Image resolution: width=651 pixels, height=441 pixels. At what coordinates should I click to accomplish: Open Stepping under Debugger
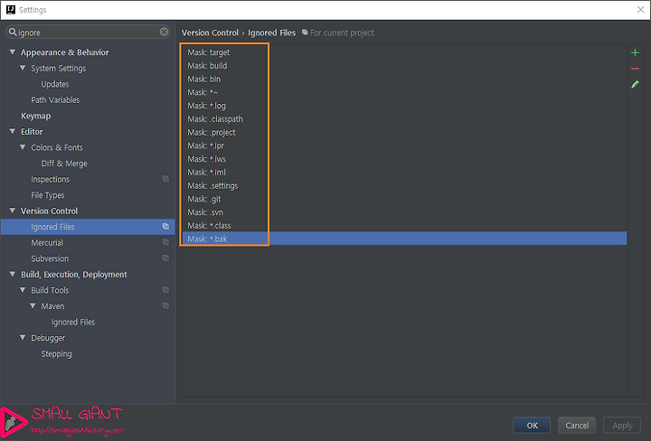56,354
